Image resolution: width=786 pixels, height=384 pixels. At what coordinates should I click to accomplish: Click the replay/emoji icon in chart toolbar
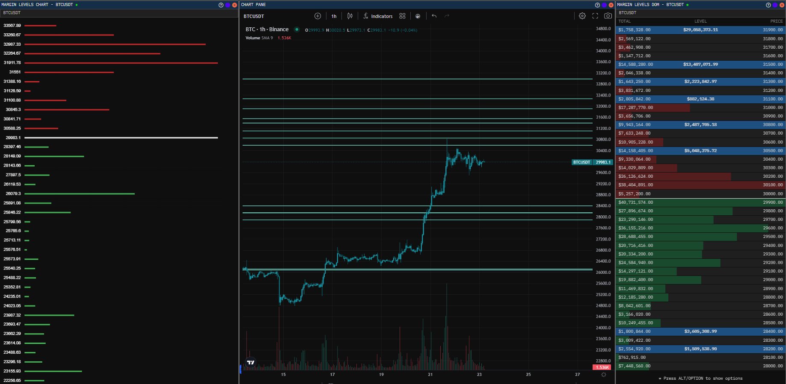[418, 16]
